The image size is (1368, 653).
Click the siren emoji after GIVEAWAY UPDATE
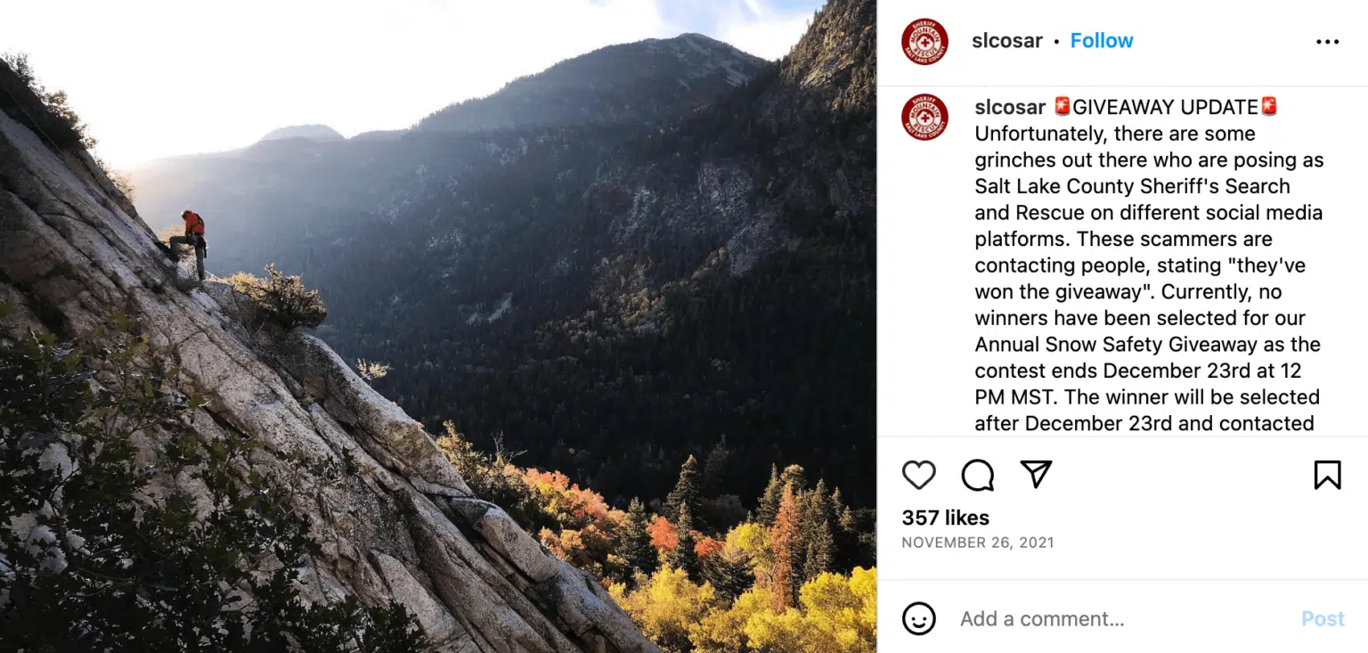point(1269,107)
